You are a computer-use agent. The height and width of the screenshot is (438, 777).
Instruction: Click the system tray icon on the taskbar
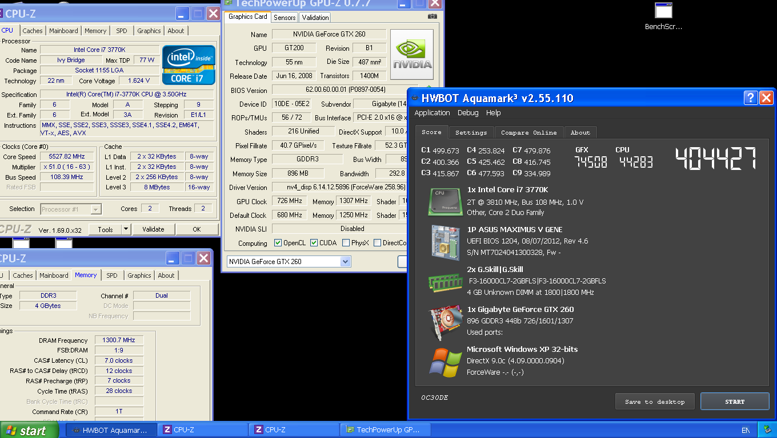[x=768, y=429]
